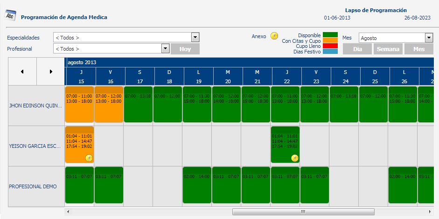The image size is (439, 219).
Task: Click the yellow Anexo legend icon
Action: (274, 36)
